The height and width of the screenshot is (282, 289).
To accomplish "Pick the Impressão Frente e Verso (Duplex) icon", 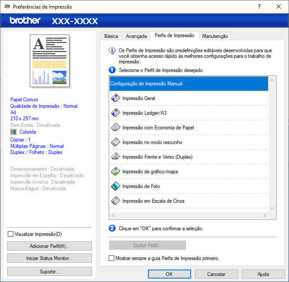I will [115, 157].
